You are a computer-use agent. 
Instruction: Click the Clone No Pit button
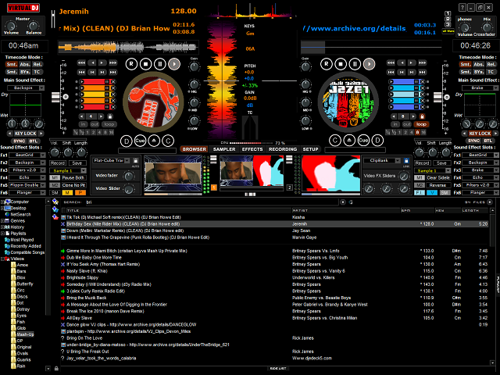click(x=73, y=185)
